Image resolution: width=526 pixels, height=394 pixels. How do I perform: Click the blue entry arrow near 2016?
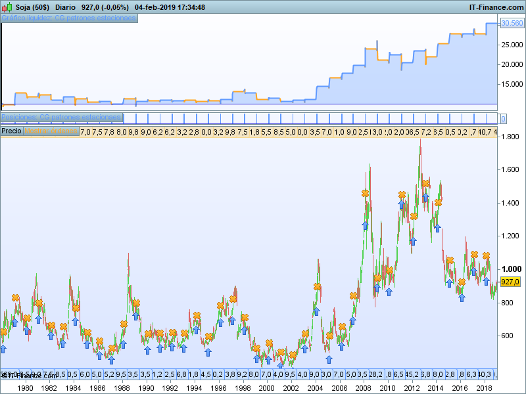pos(462,297)
